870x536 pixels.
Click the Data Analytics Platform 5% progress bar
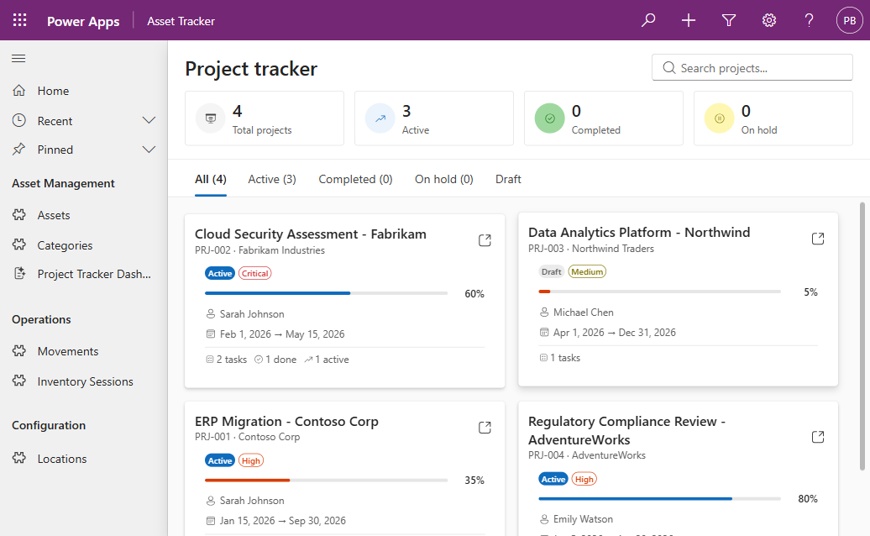pyautogui.click(x=660, y=292)
